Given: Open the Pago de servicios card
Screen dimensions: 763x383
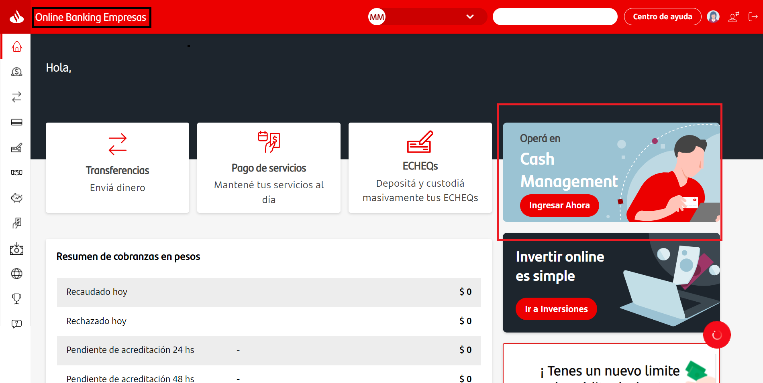Looking at the screenshot, I should pos(269,167).
